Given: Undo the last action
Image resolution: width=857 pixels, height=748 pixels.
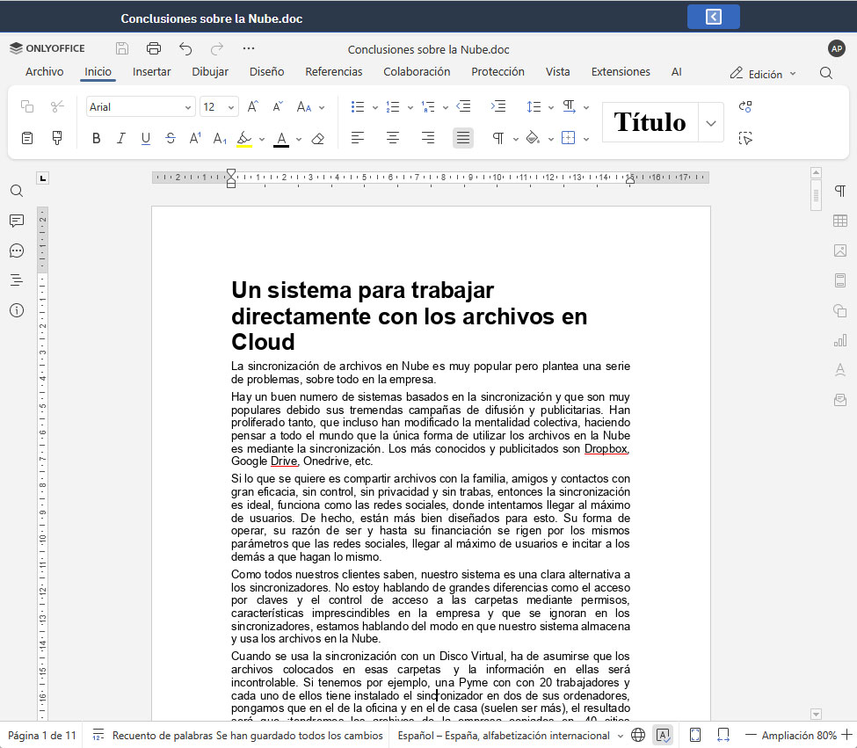Looking at the screenshot, I should pyautogui.click(x=185, y=48).
